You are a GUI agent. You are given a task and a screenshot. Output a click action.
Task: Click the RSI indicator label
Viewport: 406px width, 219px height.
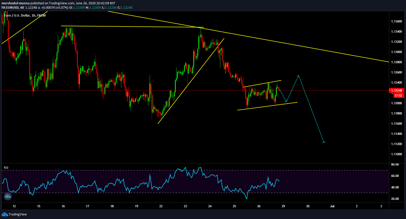6,168
